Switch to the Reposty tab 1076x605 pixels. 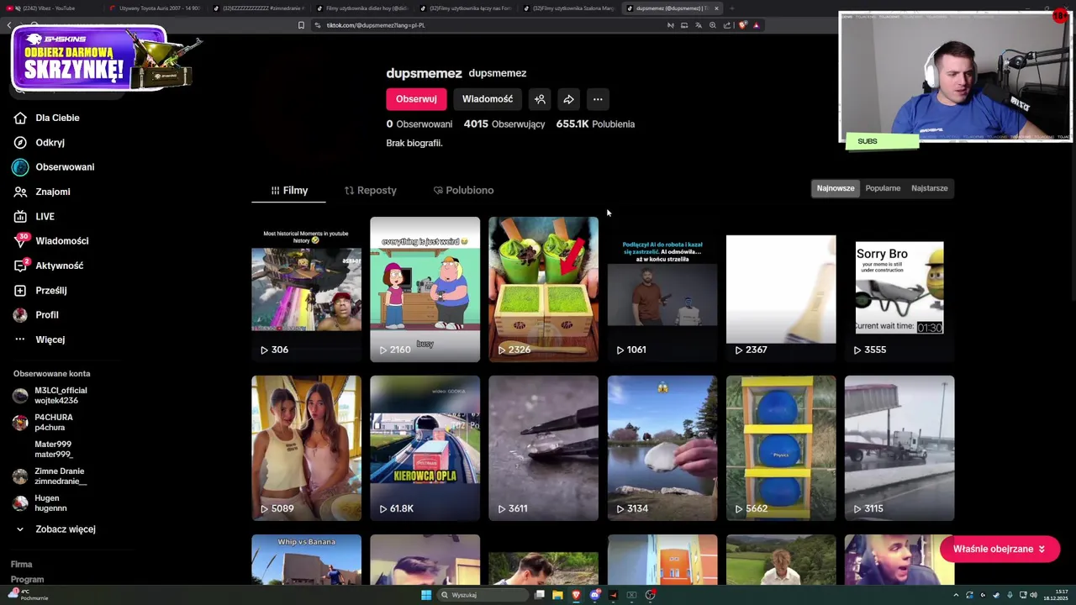click(x=370, y=191)
